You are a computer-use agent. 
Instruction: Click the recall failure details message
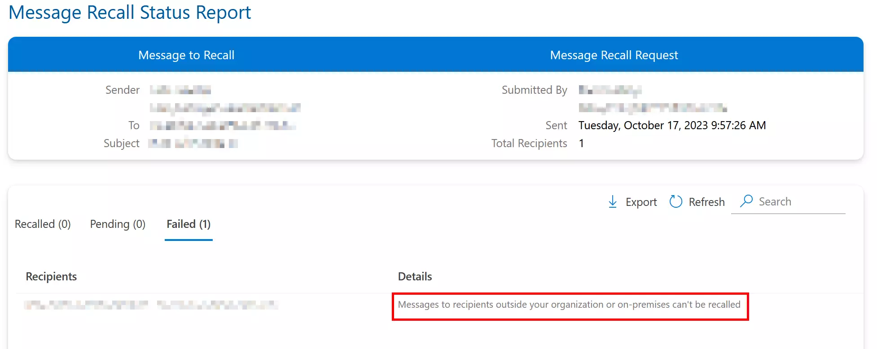(x=569, y=305)
